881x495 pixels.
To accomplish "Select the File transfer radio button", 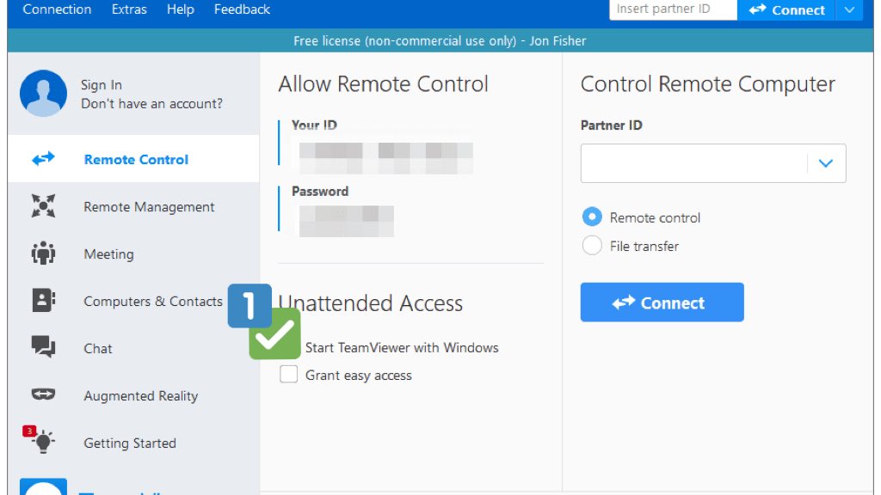I will click(x=592, y=245).
